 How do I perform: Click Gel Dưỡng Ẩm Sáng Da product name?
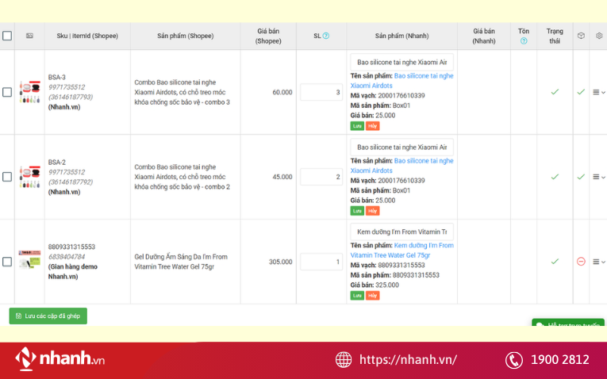(181, 262)
